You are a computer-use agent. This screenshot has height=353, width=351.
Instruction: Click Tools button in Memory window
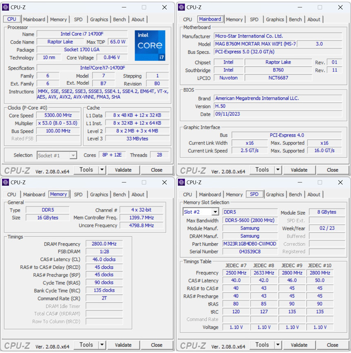(86, 345)
